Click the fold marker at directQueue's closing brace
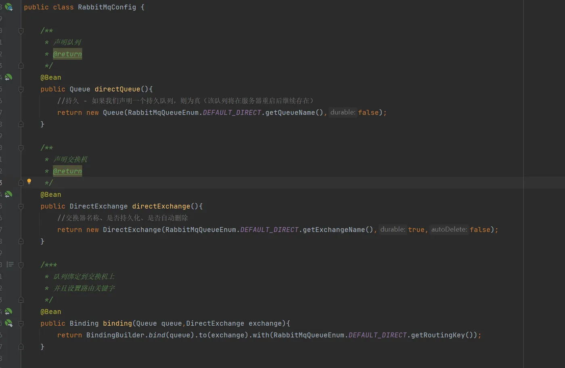Image resolution: width=565 pixels, height=368 pixels. (x=21, y=124)
